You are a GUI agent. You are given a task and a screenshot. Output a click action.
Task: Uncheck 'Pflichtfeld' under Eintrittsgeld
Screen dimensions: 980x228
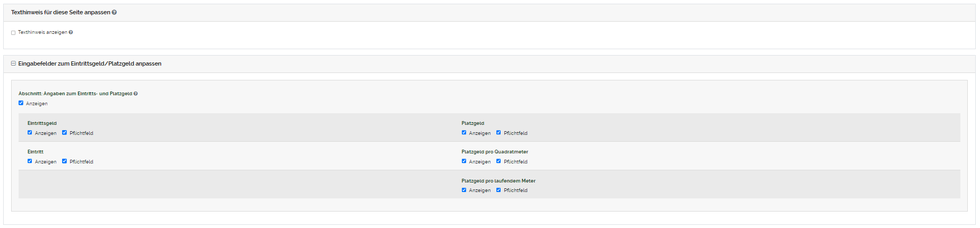(x=64, y=133)
